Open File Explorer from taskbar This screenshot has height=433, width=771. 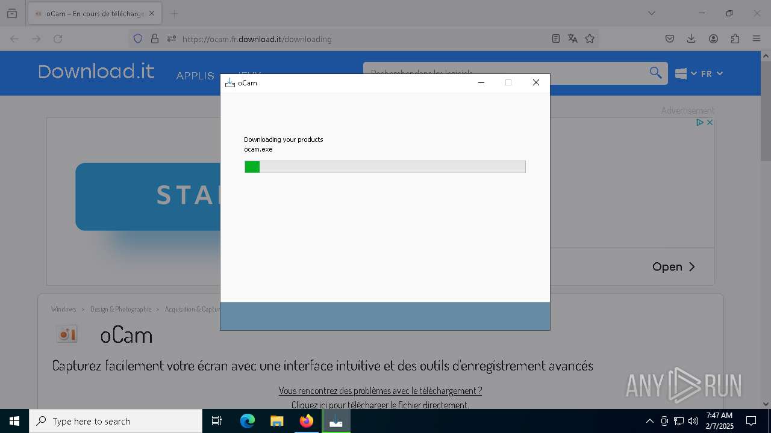(276, 421)
